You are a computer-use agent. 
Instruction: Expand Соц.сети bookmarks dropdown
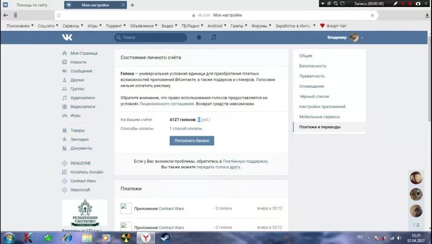(48, 25)
